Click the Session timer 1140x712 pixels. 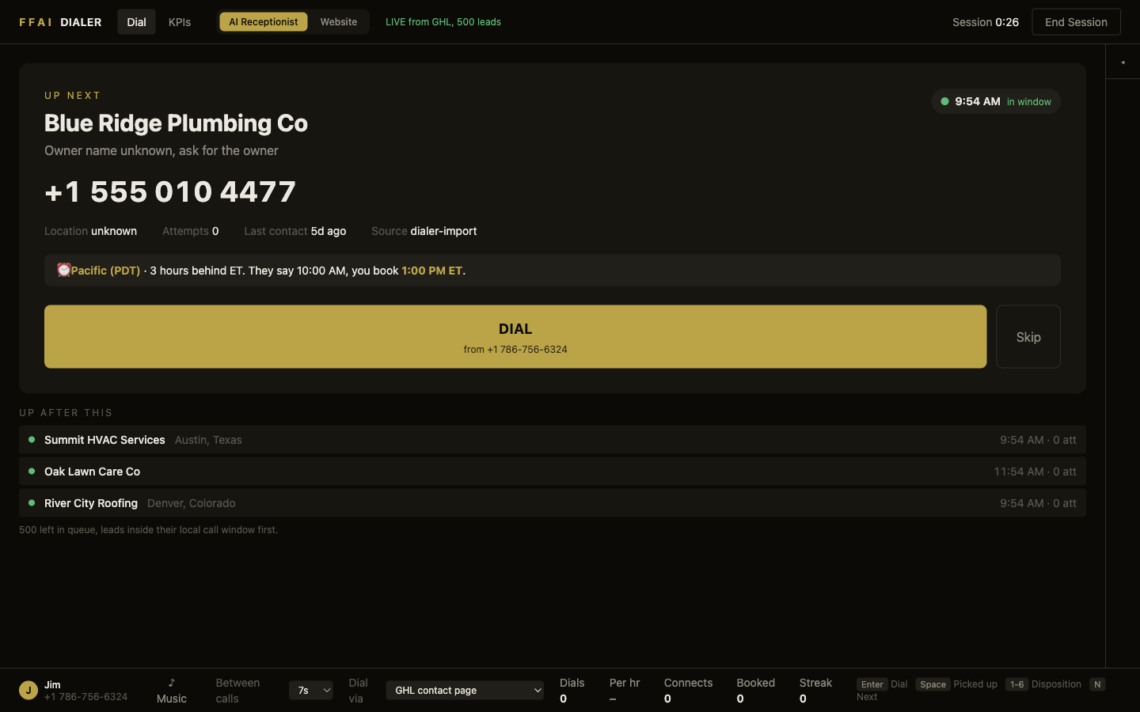tap(986, 22)
